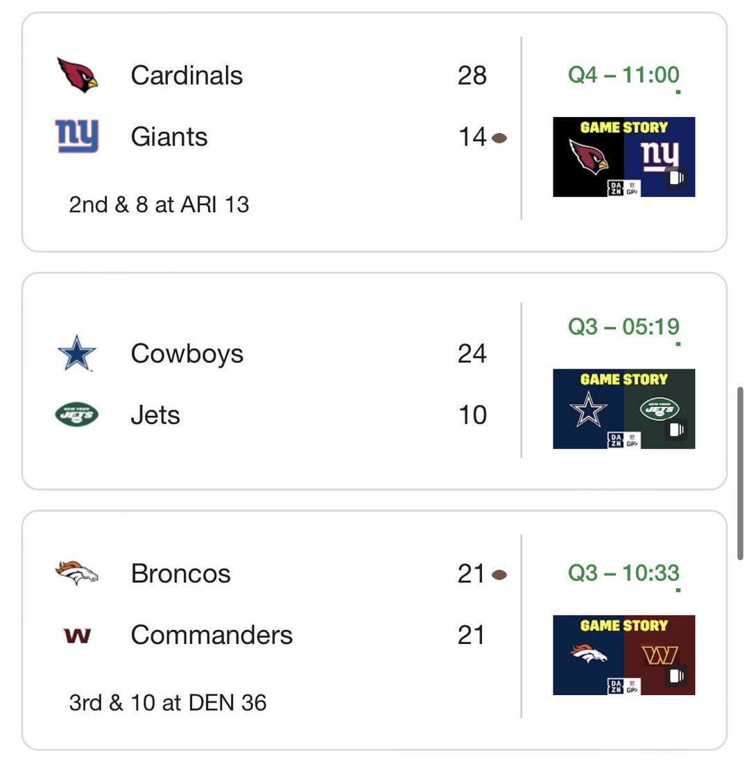
Task: Click the Q3 – 05:19 game clock
Action: coord(623,326)
